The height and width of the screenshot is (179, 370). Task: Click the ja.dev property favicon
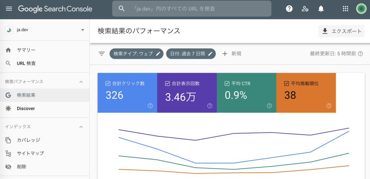[9, 30]
